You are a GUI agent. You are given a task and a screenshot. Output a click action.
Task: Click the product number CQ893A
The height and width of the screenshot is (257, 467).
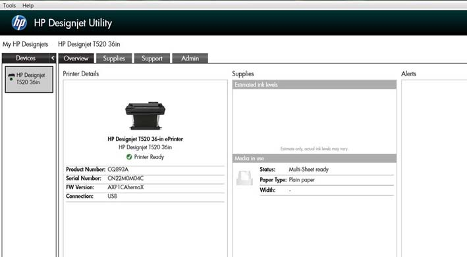click(118, 170)
